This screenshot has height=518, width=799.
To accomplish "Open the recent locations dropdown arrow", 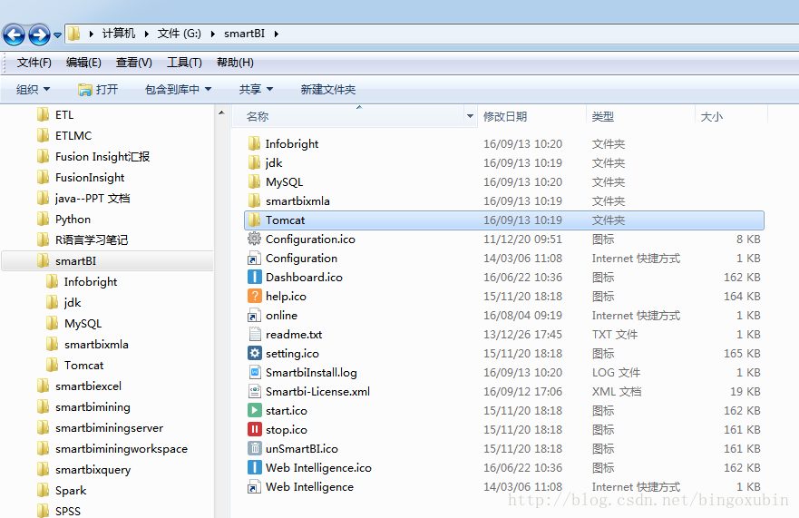I will 57,35.
